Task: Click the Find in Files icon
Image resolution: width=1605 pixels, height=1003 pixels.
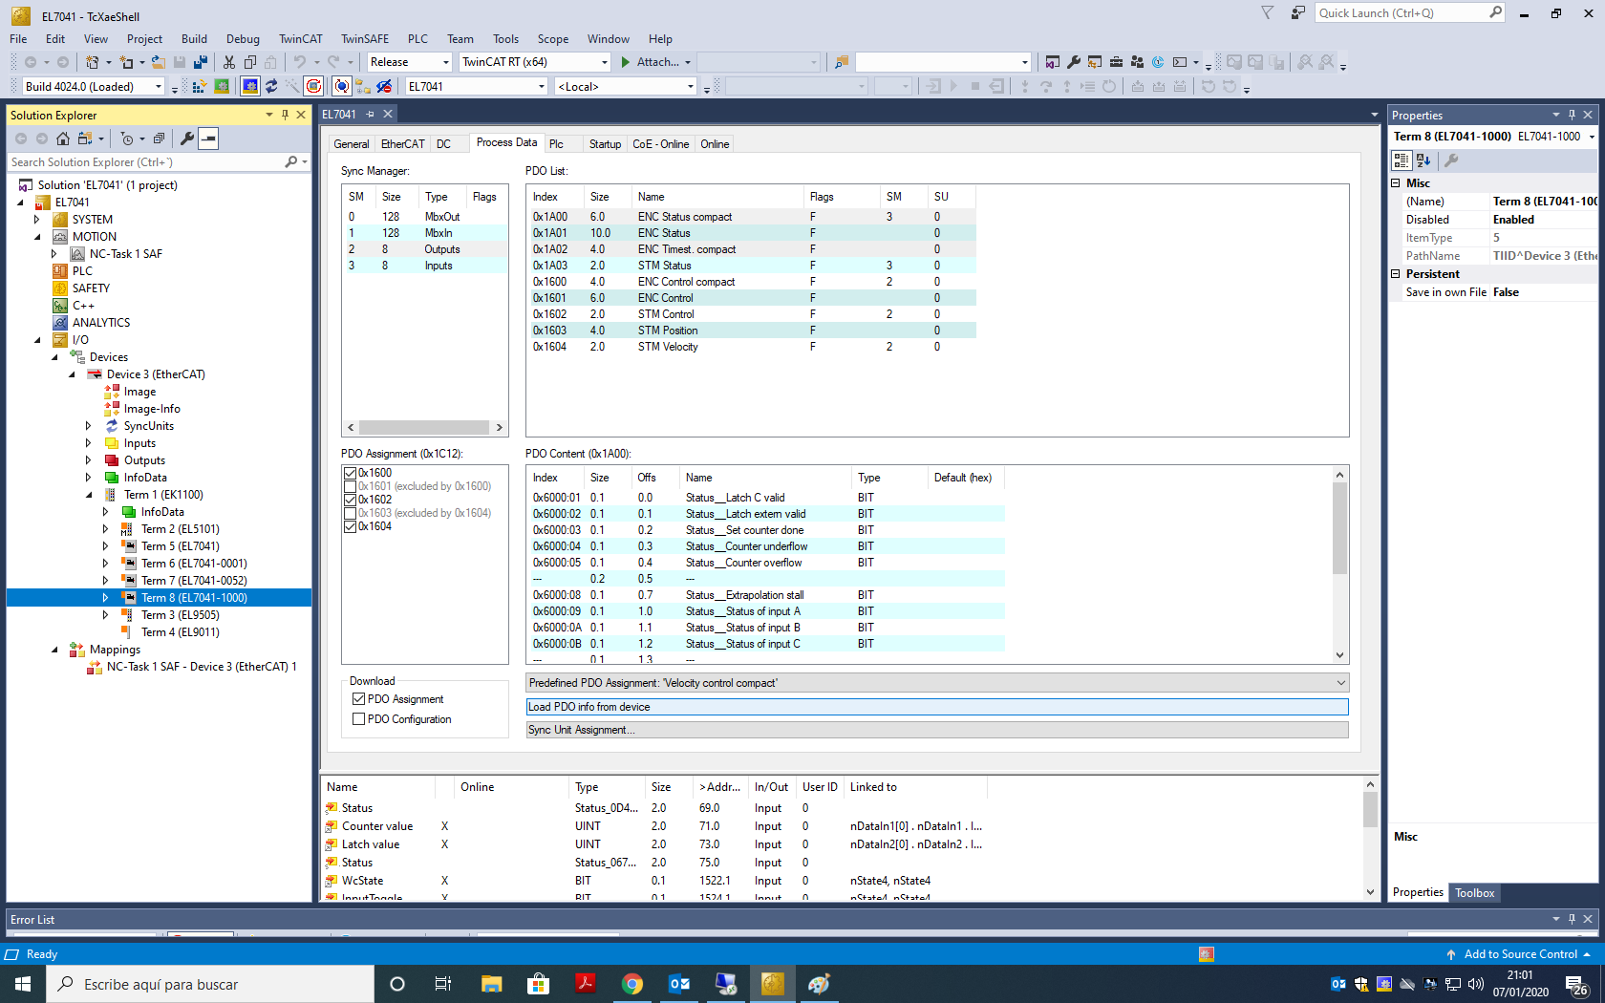Action: click(842, 62)
